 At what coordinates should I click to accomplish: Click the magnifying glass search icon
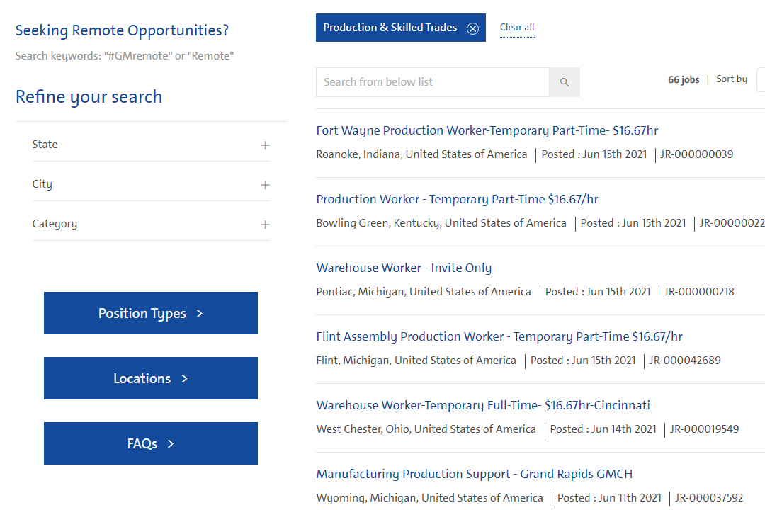(565, 82)
